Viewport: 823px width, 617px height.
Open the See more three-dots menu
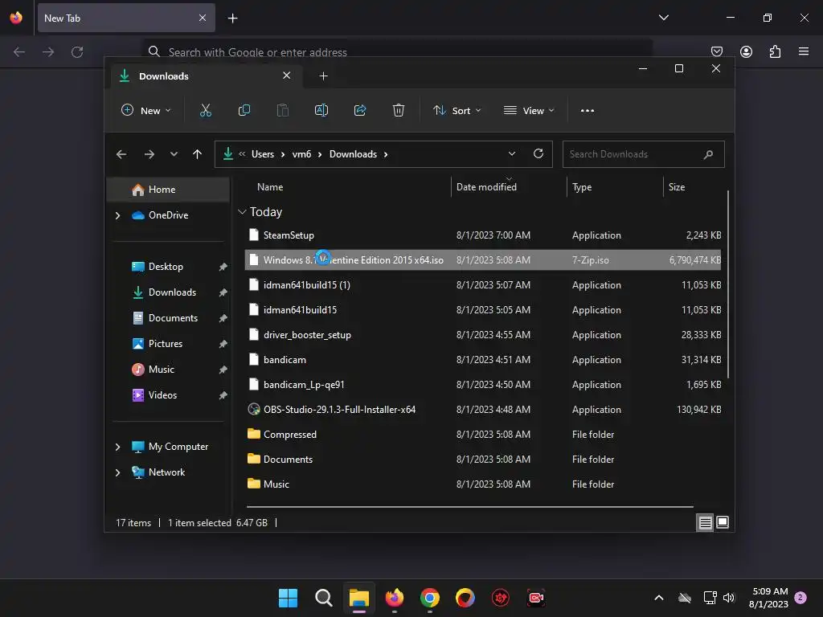[588, 111]
